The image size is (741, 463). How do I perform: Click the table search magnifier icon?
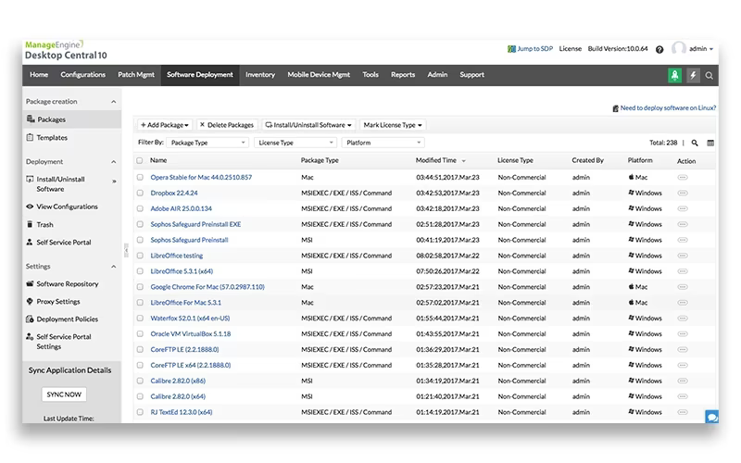tap(695, 143)
